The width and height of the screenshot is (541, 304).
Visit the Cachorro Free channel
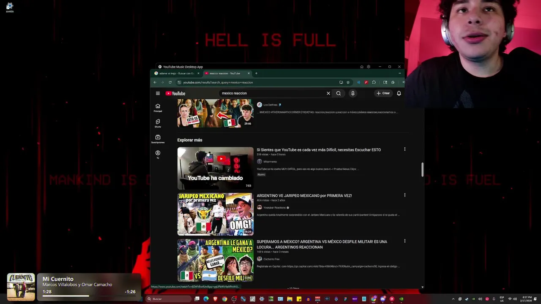click(x=271, y=259)
